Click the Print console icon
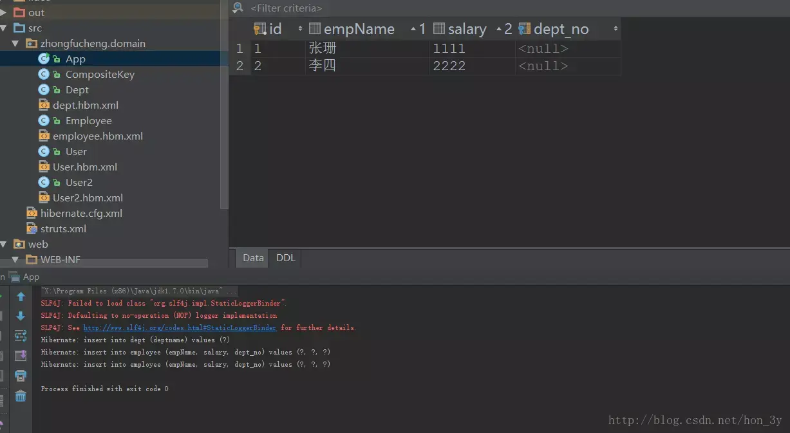The image size is (790, 433). [x=21, y=376]
